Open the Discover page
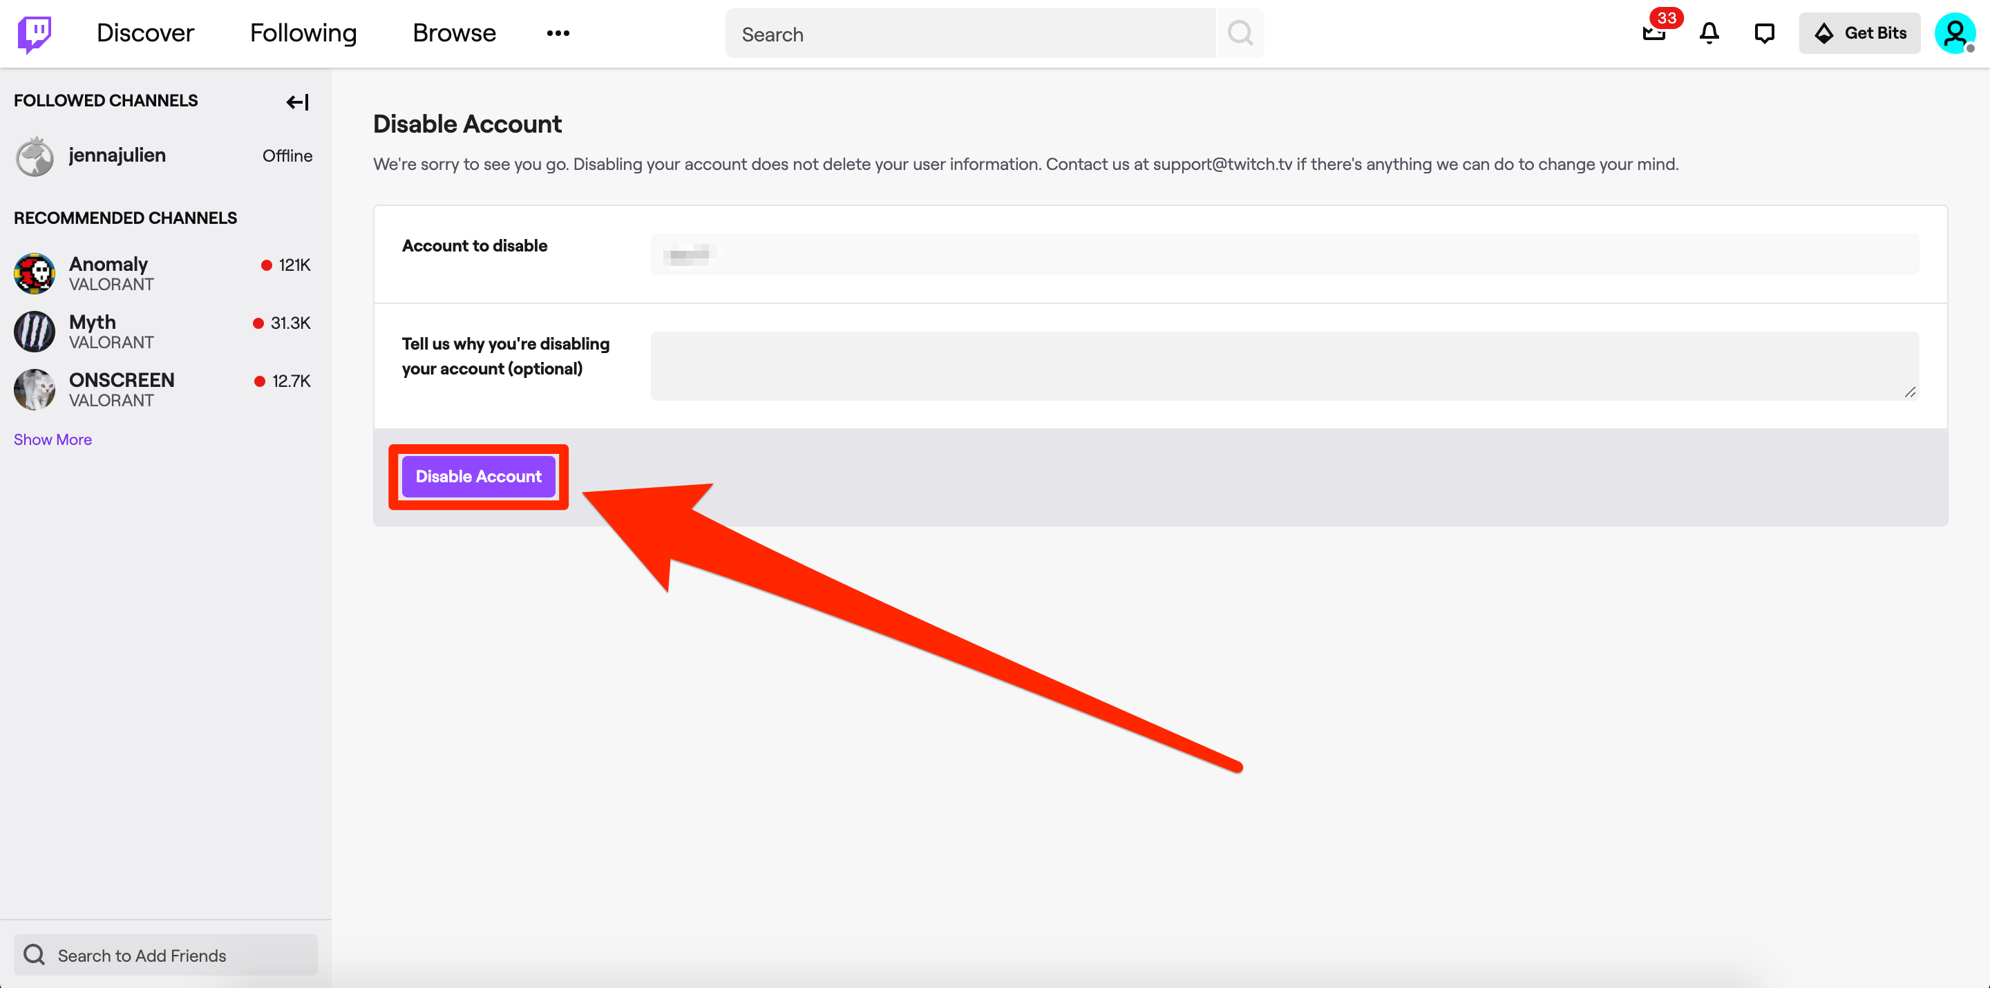1990x988 pixels. point(145,33)
